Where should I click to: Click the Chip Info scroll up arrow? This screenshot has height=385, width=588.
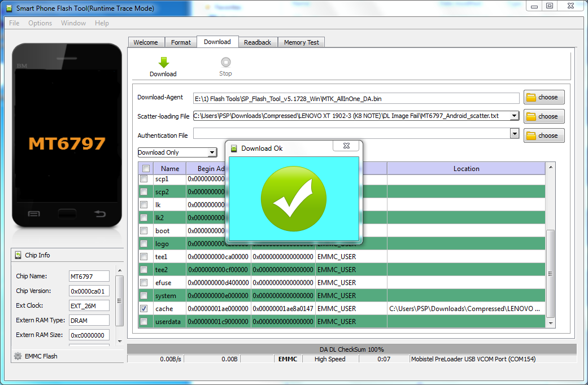click(x=120, y=270)
